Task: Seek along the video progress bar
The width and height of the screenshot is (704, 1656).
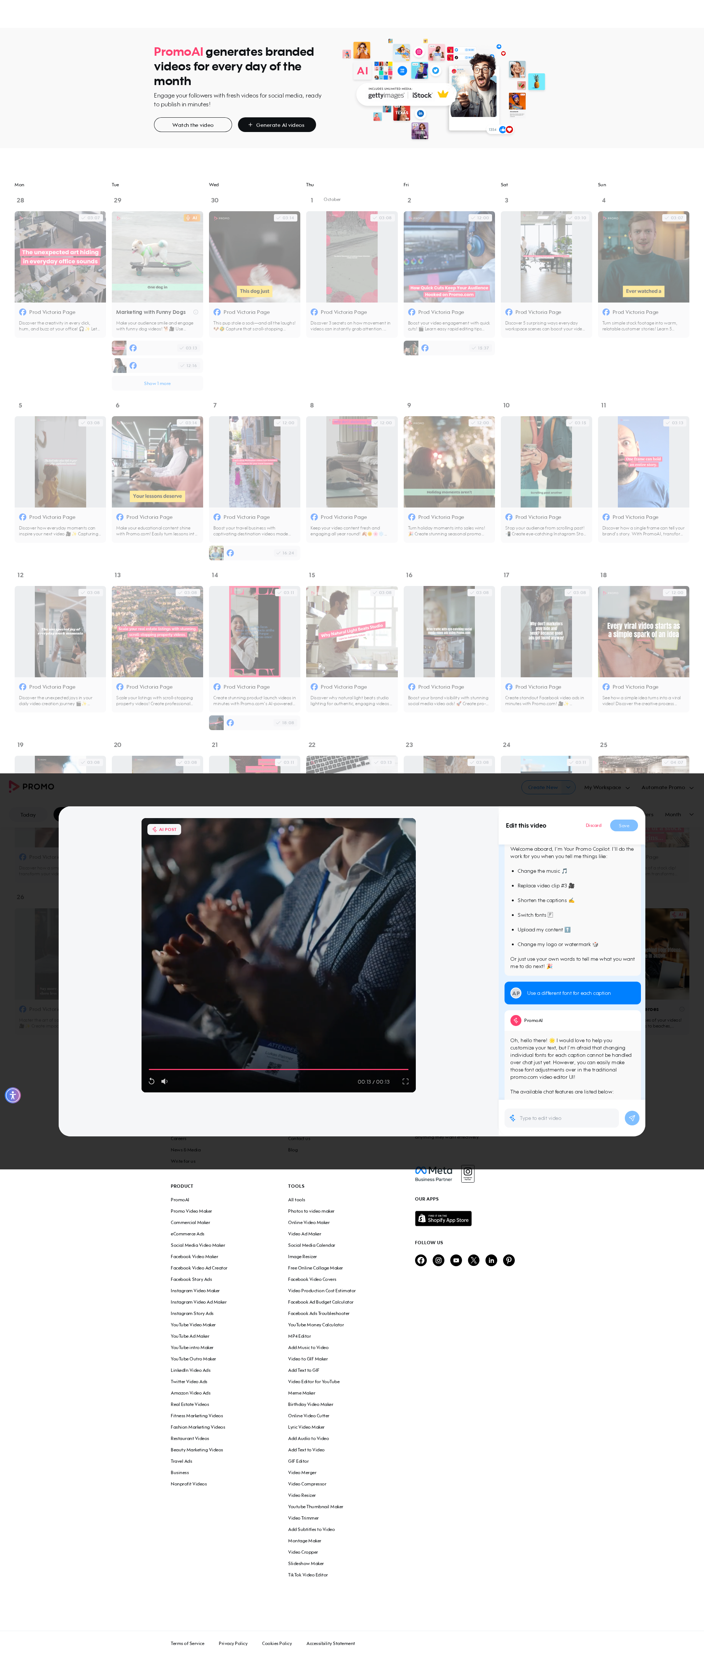Action: [x=278, y=1070]
